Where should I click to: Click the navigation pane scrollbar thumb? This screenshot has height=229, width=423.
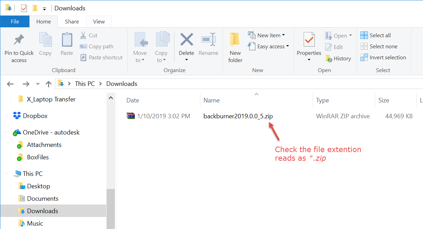(x=111, y=209)
